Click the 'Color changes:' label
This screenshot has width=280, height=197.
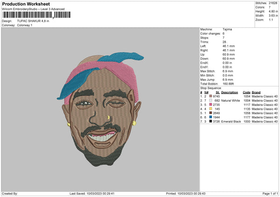(210, 33)
